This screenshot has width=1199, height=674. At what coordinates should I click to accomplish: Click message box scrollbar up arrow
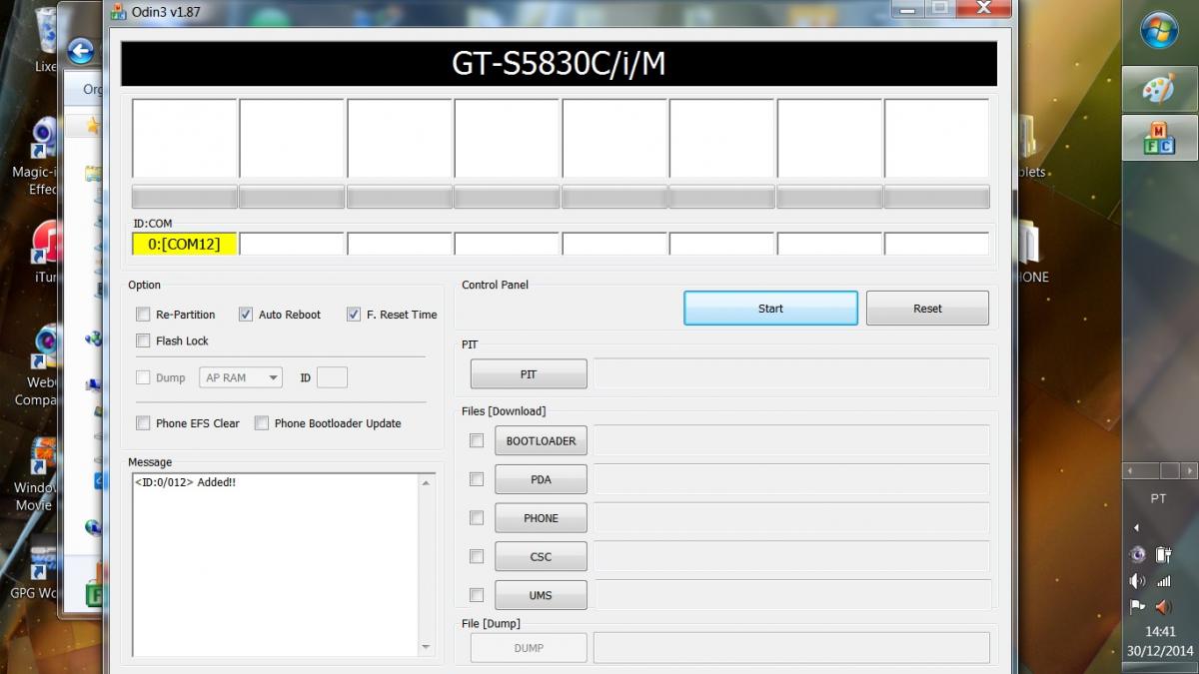[427, 483]
